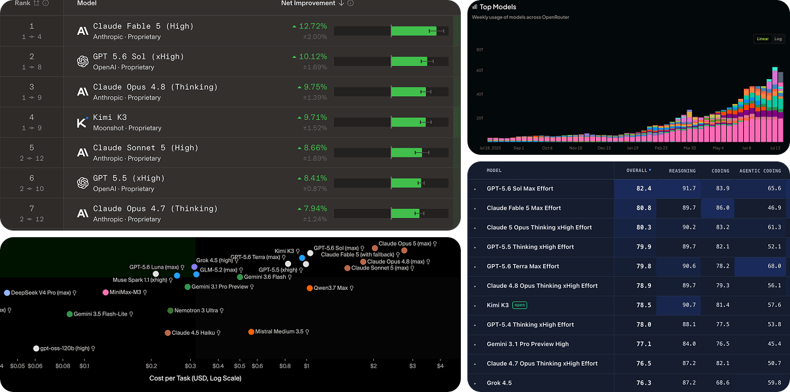Click the Cost per Task (USD, Log Scale) axis label
Viewport: 790px width, 392px height.
(196, 379)
